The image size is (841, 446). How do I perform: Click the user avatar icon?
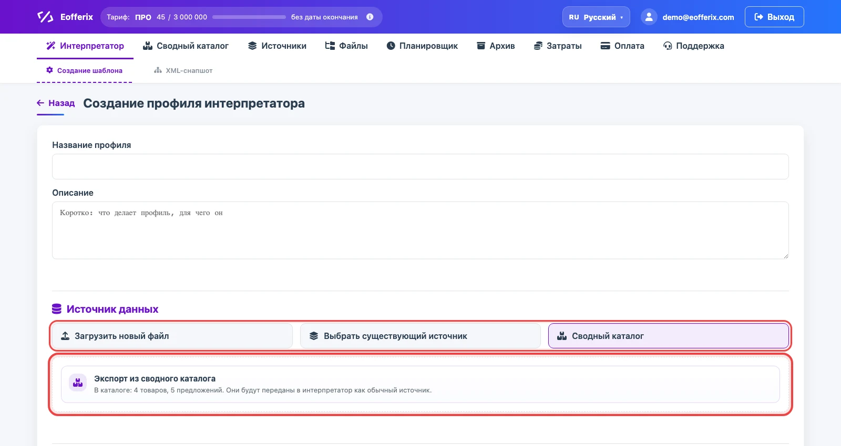click(649, 17)
